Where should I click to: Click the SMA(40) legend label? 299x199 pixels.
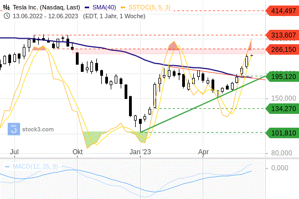coord(104,7)
